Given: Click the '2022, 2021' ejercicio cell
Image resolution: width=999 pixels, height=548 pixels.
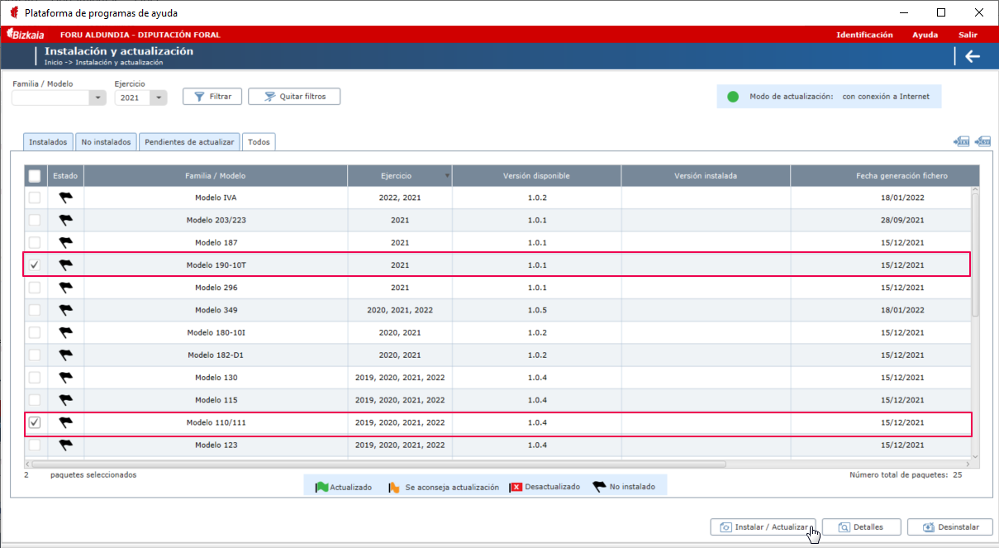Looking at the screenshot, I should (x=400, y=198).
